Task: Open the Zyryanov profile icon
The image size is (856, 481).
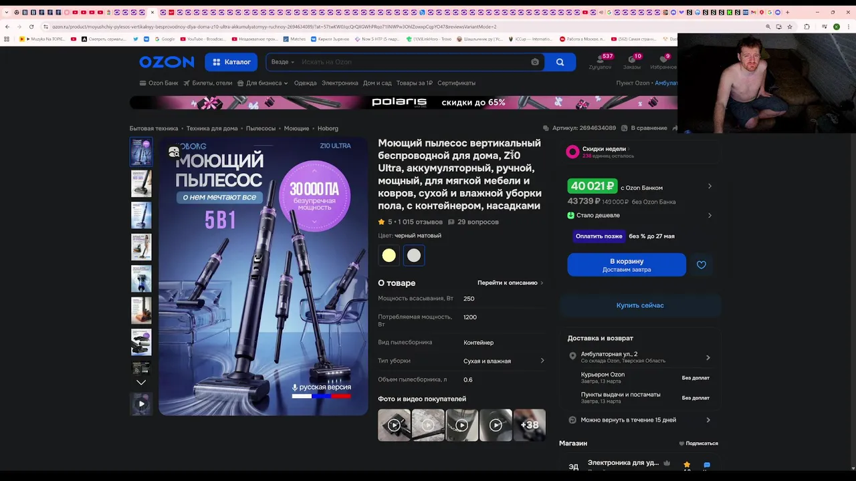Action: [x=600, y=62]
